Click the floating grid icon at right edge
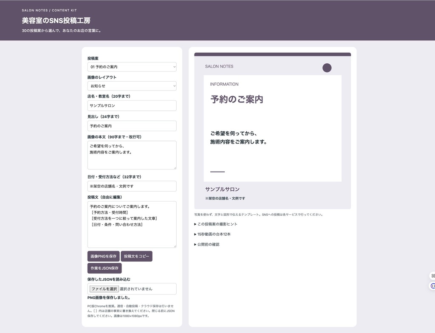 433,276
